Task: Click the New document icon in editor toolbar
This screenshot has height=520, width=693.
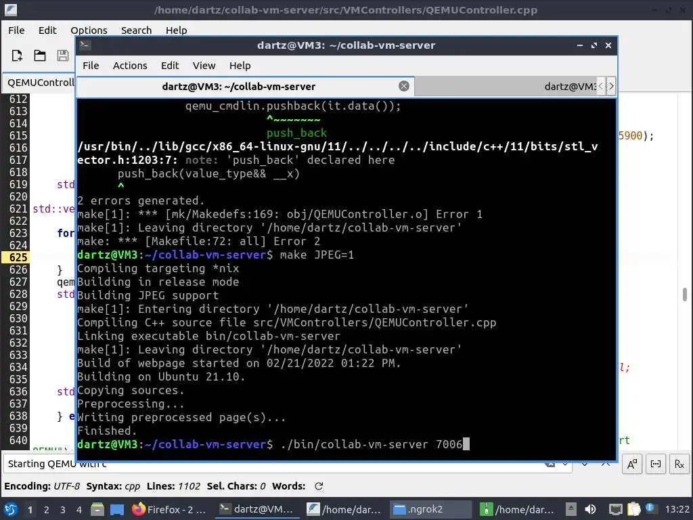Action: tap(17, 56)
